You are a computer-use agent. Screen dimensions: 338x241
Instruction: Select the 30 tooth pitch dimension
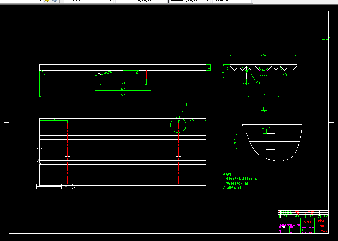[x=263, y=75]
